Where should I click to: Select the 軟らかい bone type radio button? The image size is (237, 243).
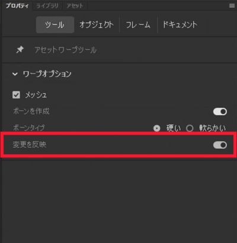[190, 129]
